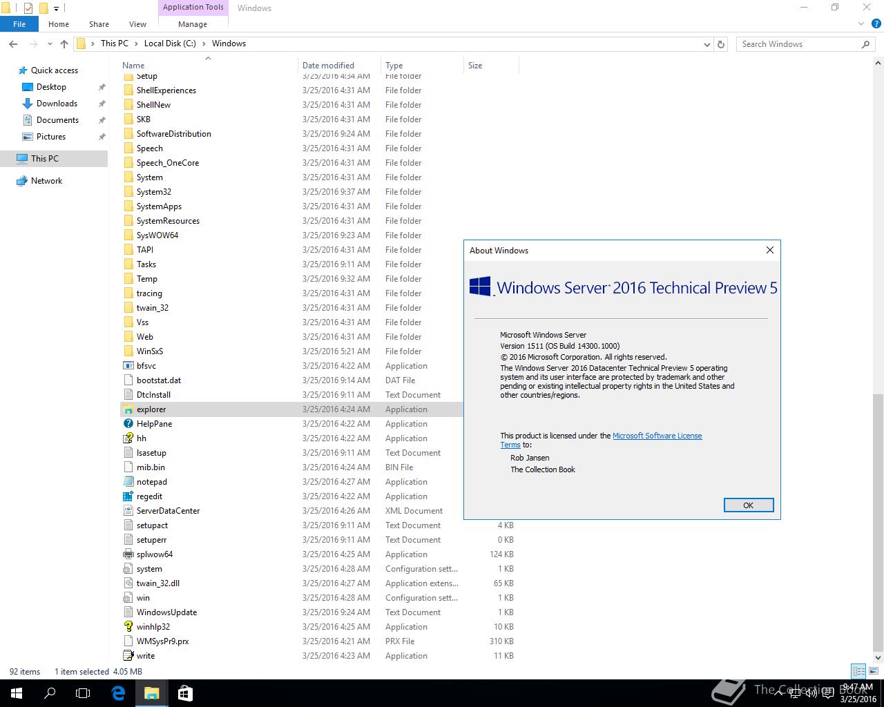Select the winhlp32 application icon
Viewport: 884px width, 707px height.
pos(128,627)
